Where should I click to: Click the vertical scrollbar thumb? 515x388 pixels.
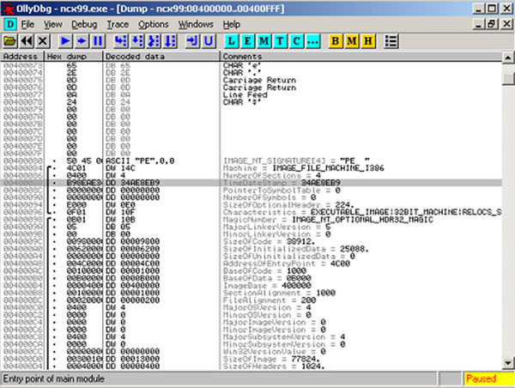pos(508,78)
